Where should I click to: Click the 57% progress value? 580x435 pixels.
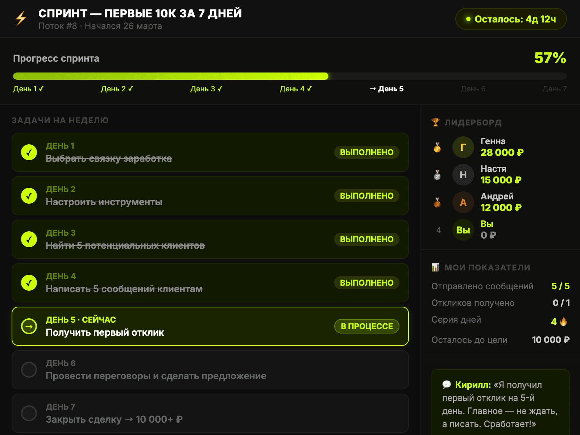pyautogui.click(x=550, y=58)
